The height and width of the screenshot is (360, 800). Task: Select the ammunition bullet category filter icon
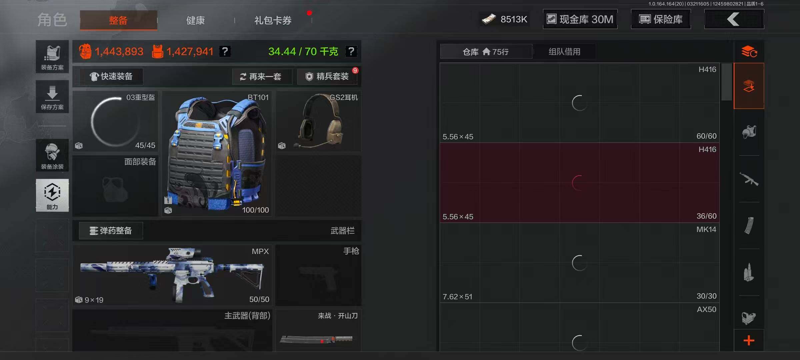[749, 272]
